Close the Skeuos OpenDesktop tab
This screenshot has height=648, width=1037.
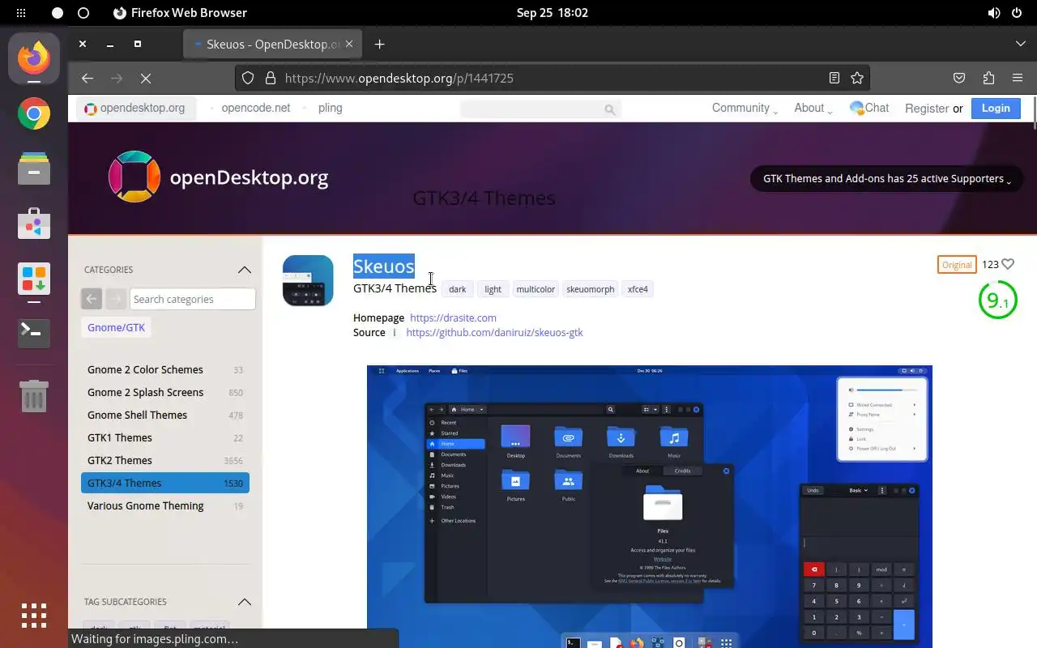click(x=351, y=44)
